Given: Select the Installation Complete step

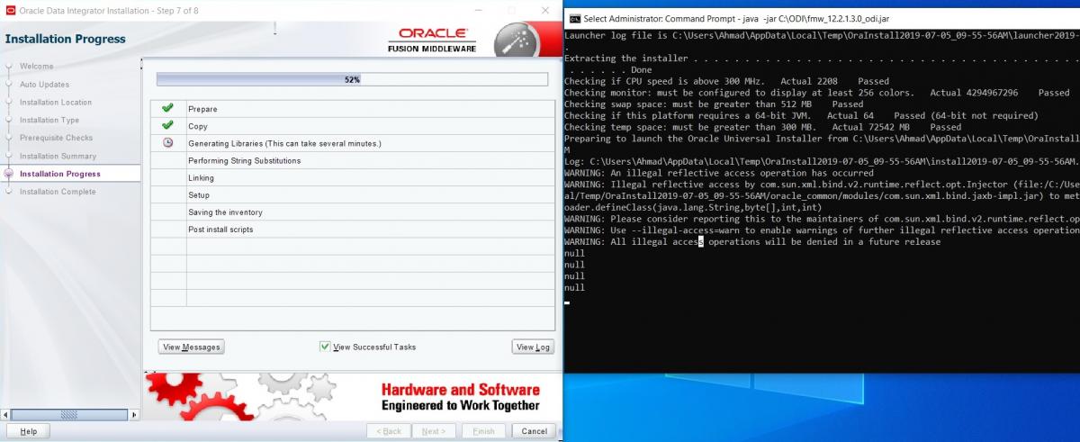Looking at the screenshot, I should pyautogui.click(x=58, y=192).
